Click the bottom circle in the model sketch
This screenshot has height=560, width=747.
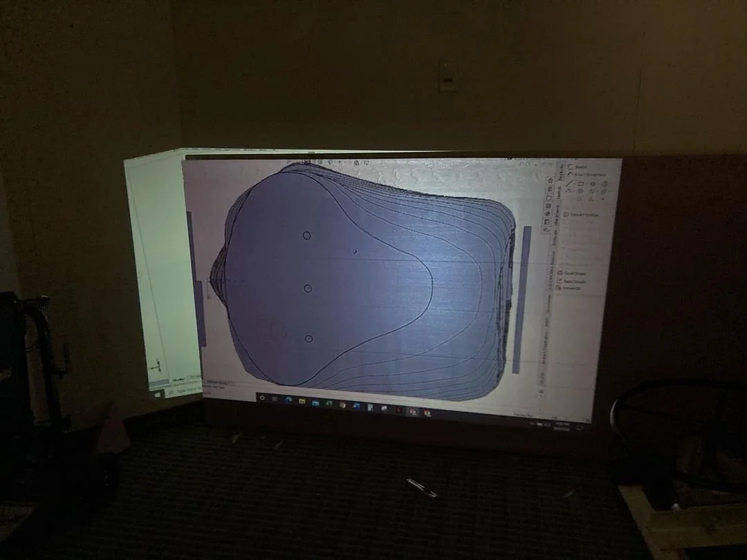tap(308, 339)
